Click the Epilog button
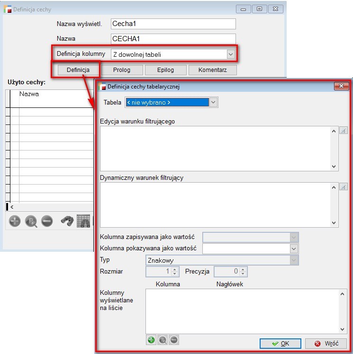This screenshot has height=354, width=353. [165, 70]
